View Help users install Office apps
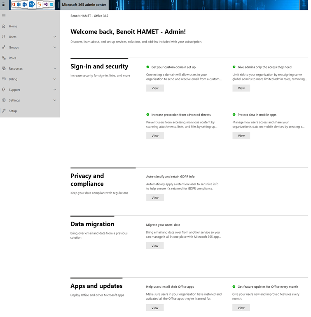This screenshot has width=311, height=317. (x=155, y=308)
